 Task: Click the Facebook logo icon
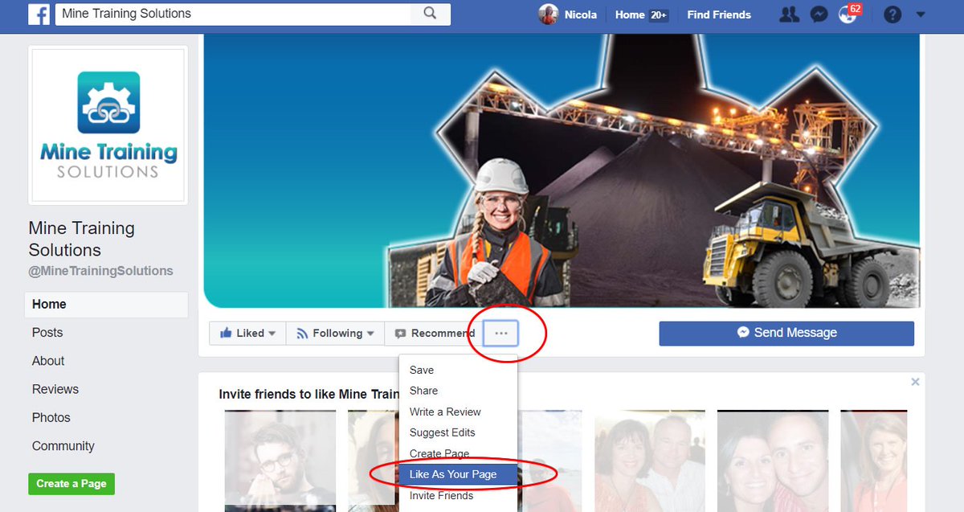(x=39, y=14)
